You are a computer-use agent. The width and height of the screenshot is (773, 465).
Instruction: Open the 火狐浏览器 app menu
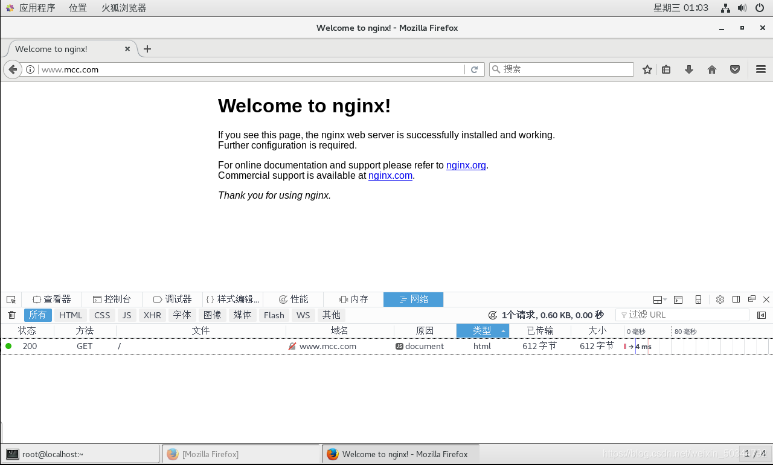pos(124,8)
